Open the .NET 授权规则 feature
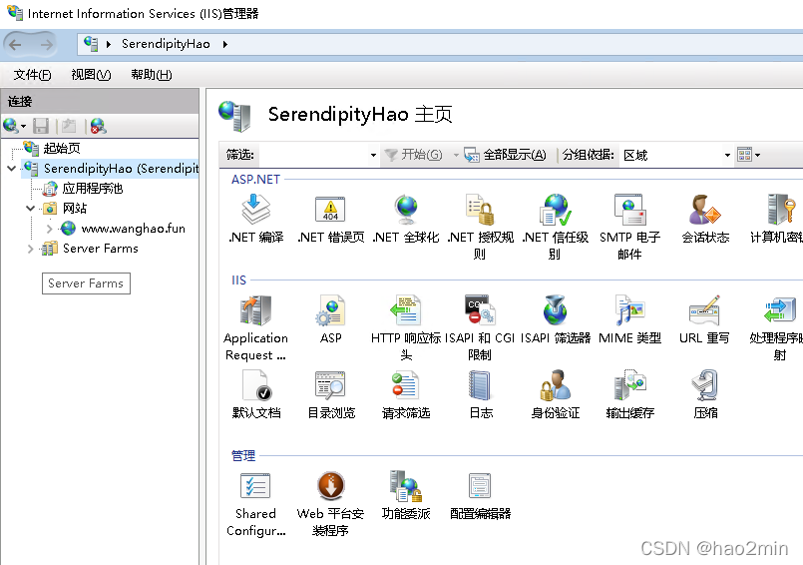 click(480, 227)
